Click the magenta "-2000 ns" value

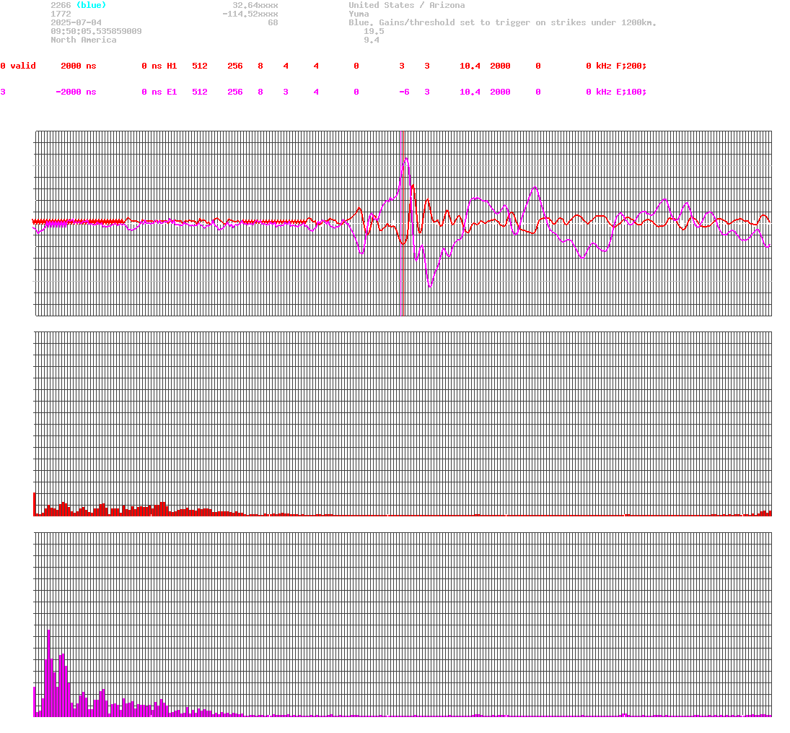pyautogui.click(x=76, y=92)
